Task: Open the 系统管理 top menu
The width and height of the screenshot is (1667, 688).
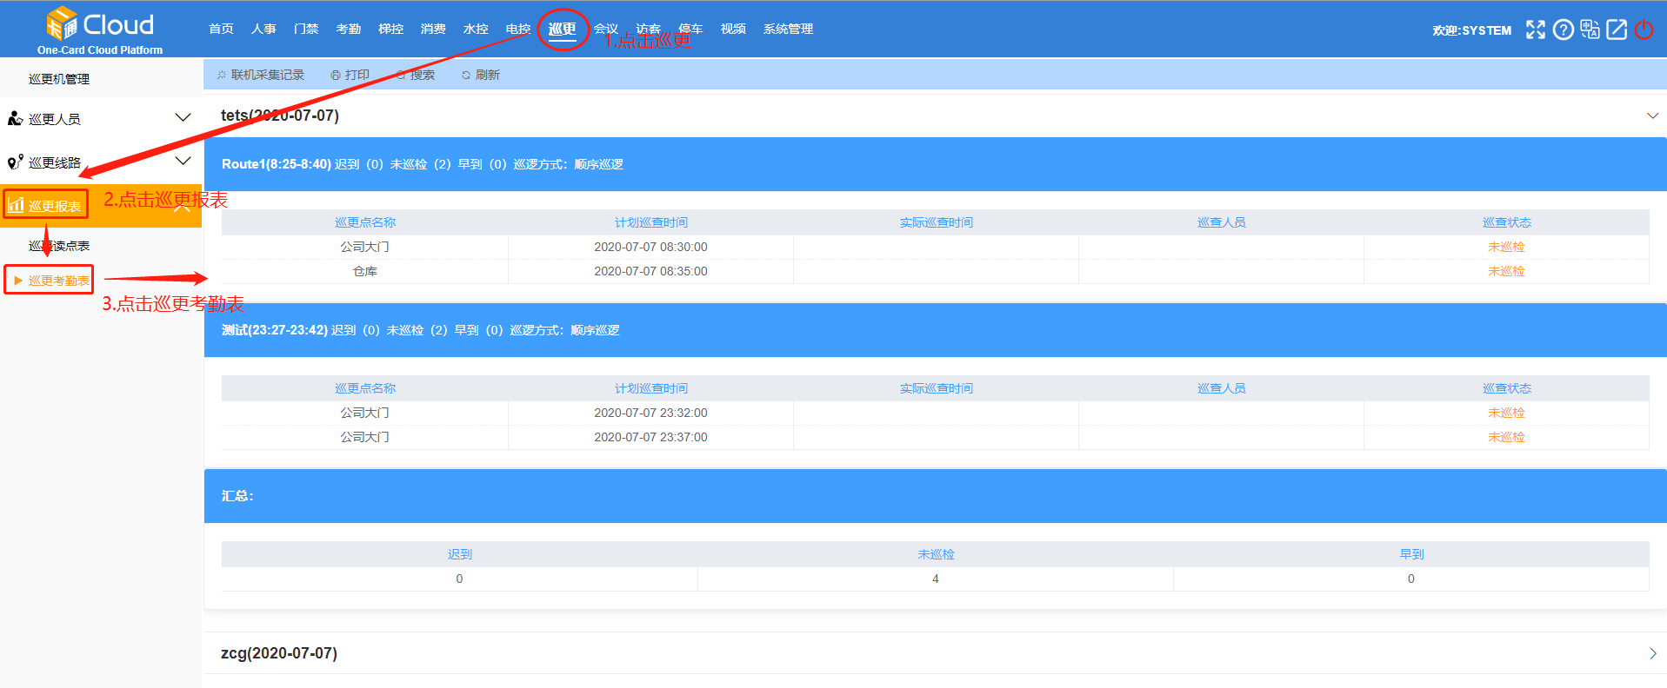Action: pyautogui.click(x=788, y=29)
